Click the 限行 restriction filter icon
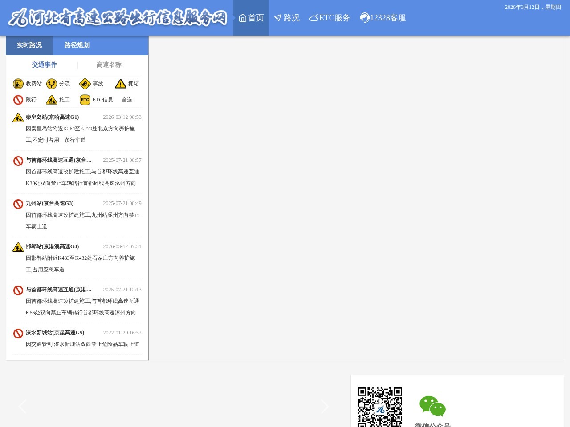 click(x=18, y=100)
